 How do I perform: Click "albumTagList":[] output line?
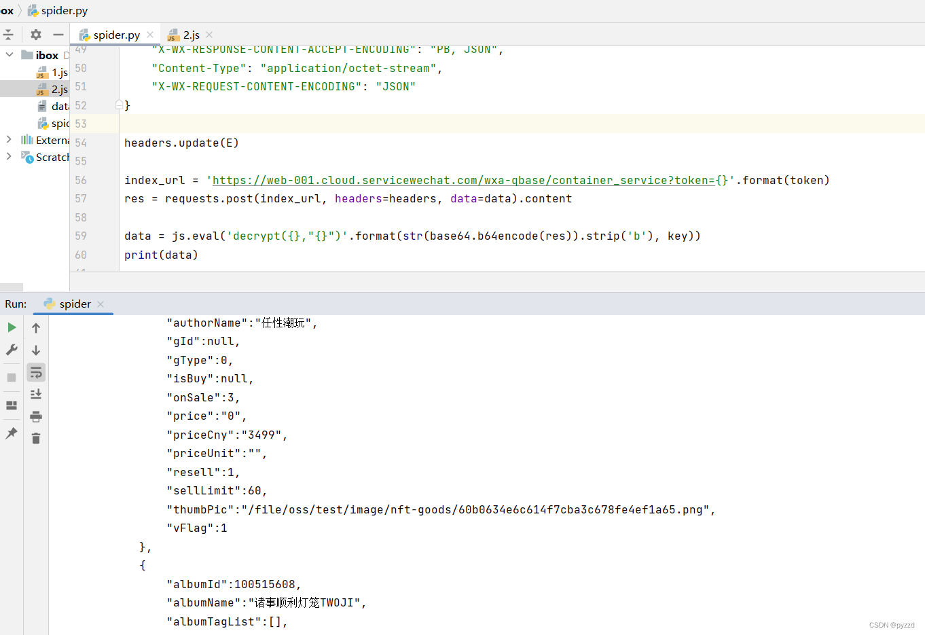pyautogui.click(x=227, y=621)
